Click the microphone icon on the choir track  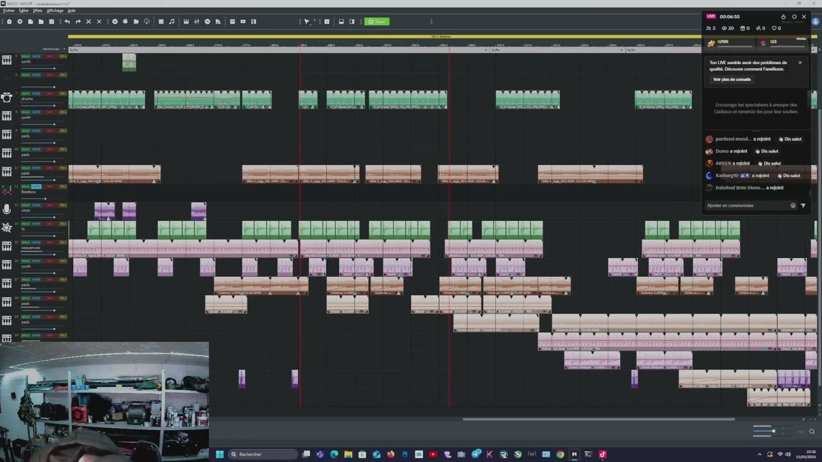pyautogui.click(x=6, y=209)
